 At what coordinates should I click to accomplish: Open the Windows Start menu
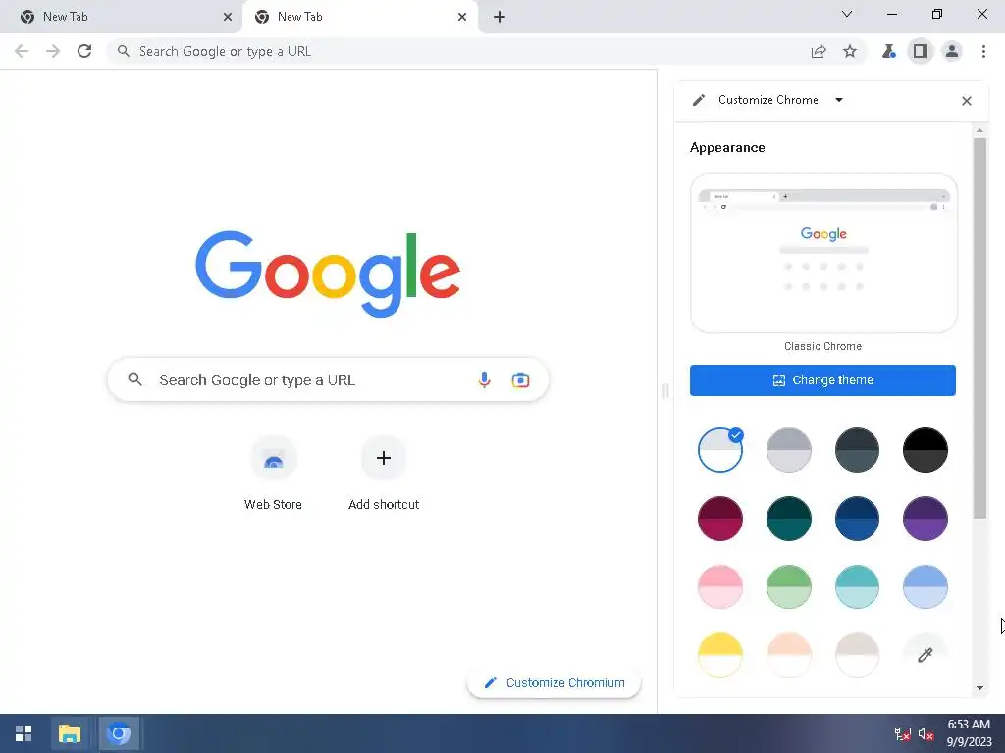point(24,733)
